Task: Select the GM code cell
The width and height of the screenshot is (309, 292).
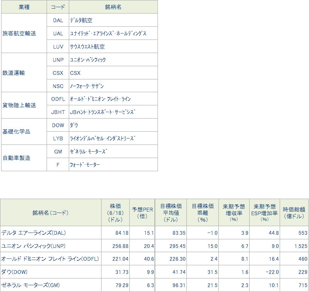Action: tap(58, 151)
